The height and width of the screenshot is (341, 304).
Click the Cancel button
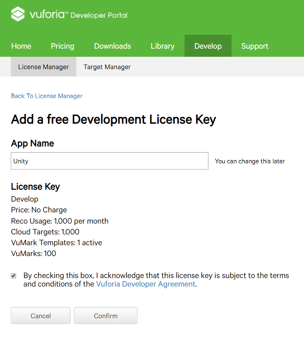pyautogui.click(x=40, y=316)
